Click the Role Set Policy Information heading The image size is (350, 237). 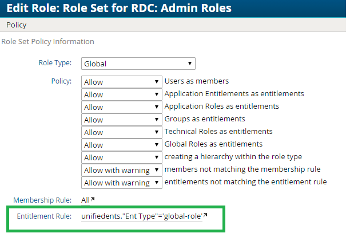click(x=48, y=42)
